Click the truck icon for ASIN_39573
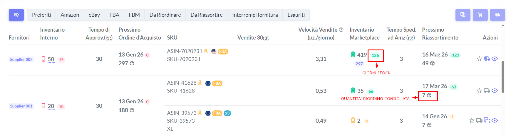Viewport: 511px width, 135px height. click(479, 121)
